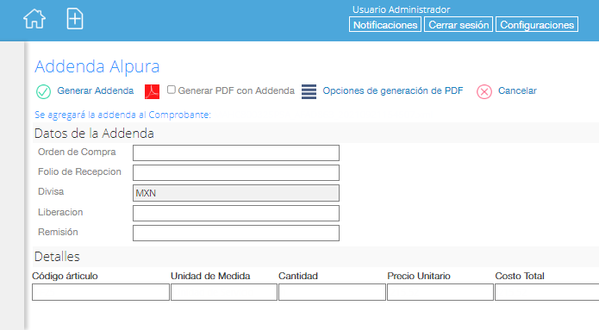The width and height of the screenshot is (599, 330).
Task: Select the Folio de Recepcion input
Action: click(x=236, y=172)
